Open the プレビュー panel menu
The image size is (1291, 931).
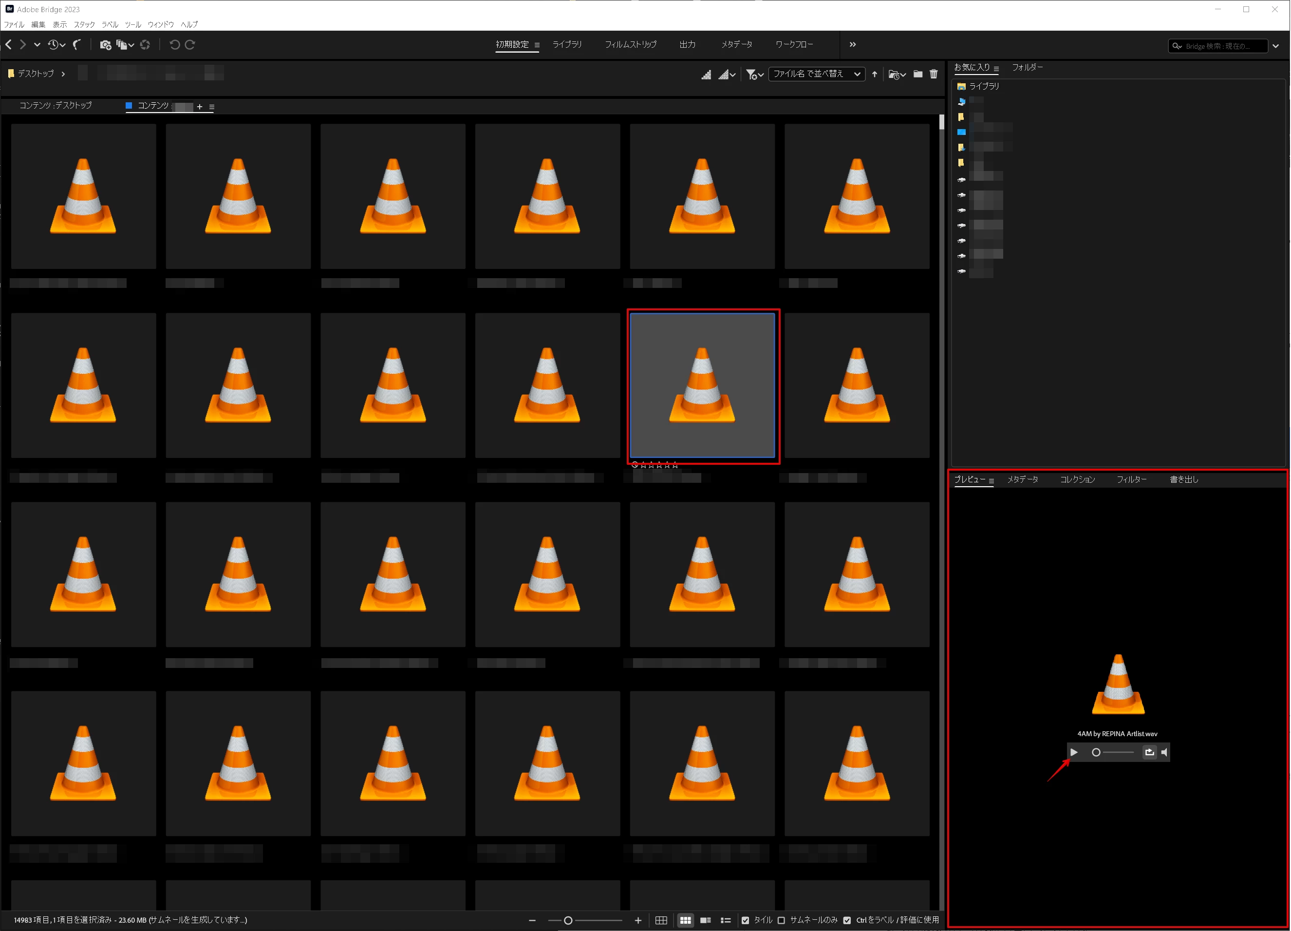pos(991,480)
